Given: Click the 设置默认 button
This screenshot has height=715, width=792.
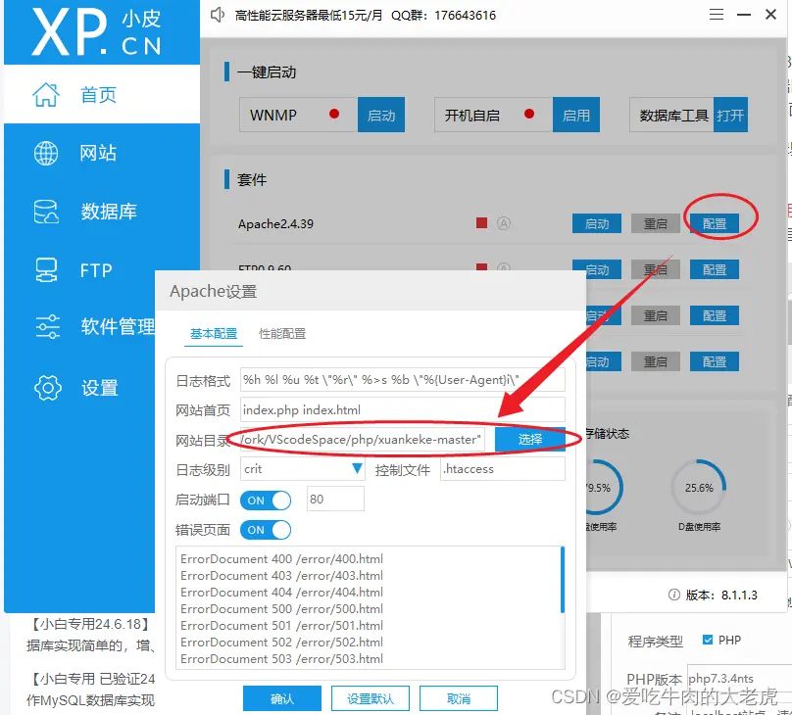Looking at the screenshot, I should pos(371,698).
